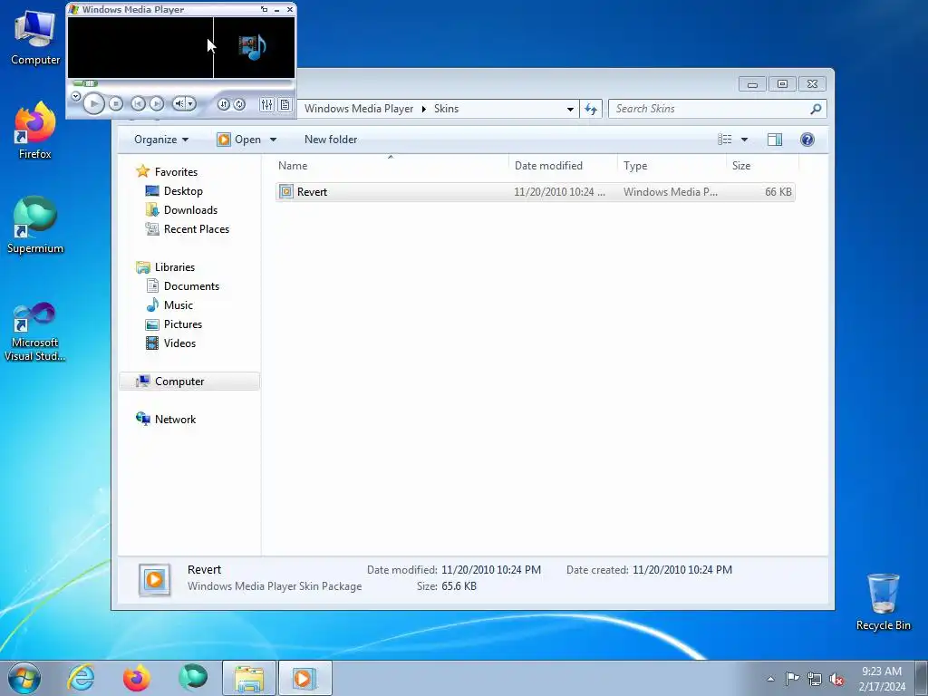
Task: Select Network in navigation pane
Action: click(x=175, y=420)
